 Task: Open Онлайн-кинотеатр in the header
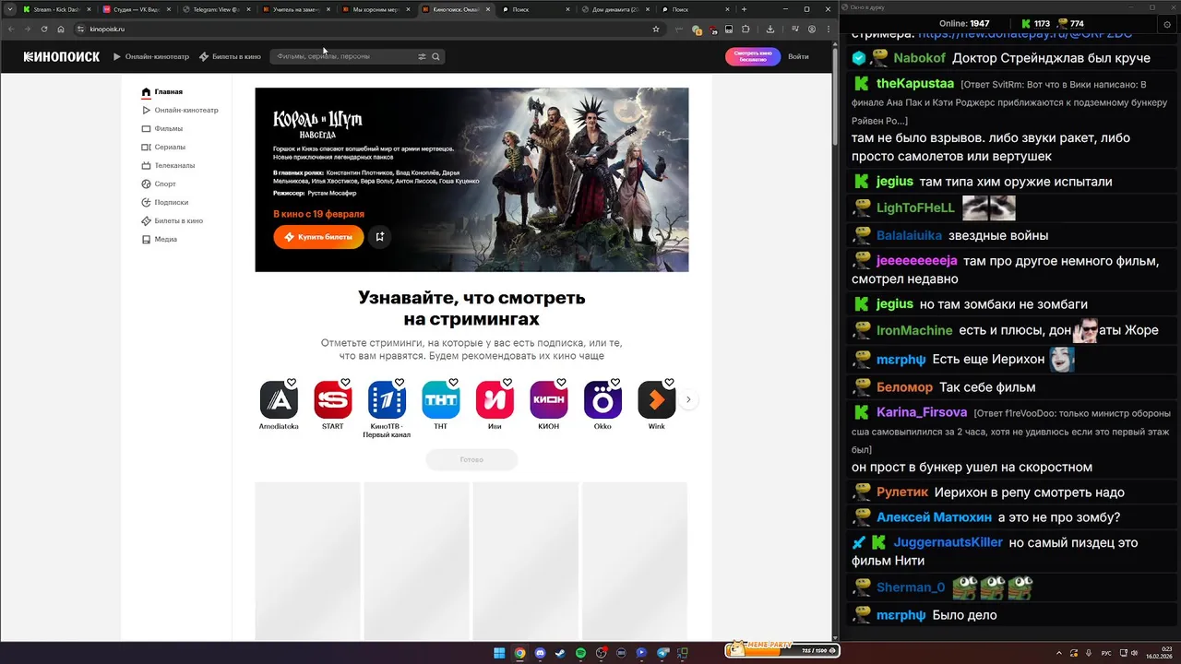(x=151, y=56)
